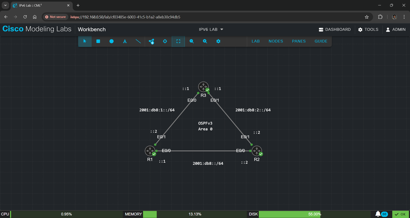Image resolution: width=410 pixels, height=218 pixels.
Task: Click the browser forward arrow
Action: tap(16, 17)
